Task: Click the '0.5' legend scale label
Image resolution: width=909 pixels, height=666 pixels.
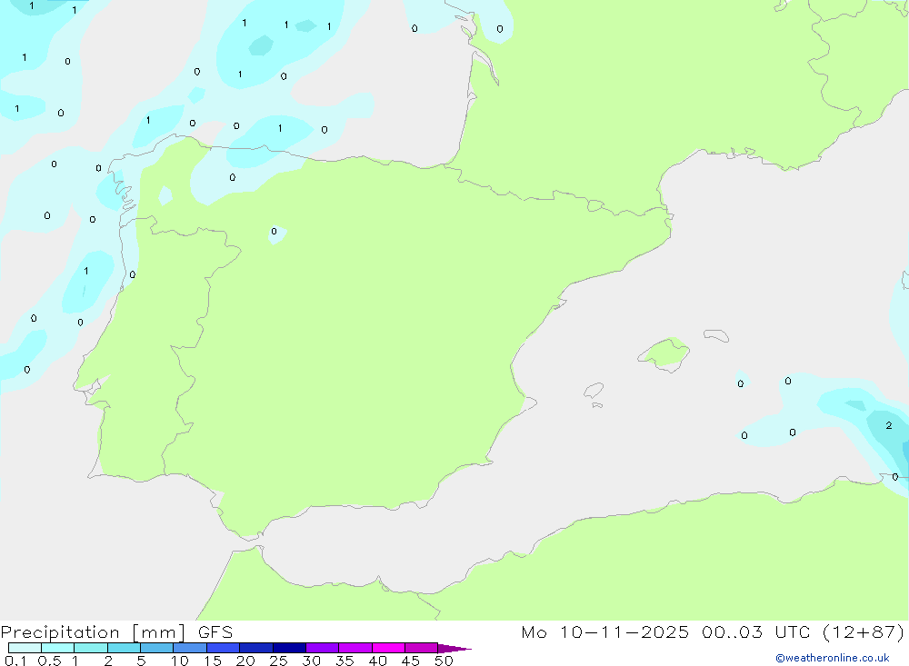Action: click(x=49, y=661)
